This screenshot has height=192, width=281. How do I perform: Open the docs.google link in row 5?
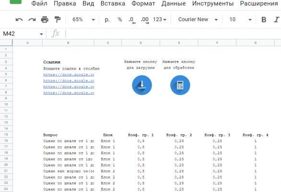[69, 75]
